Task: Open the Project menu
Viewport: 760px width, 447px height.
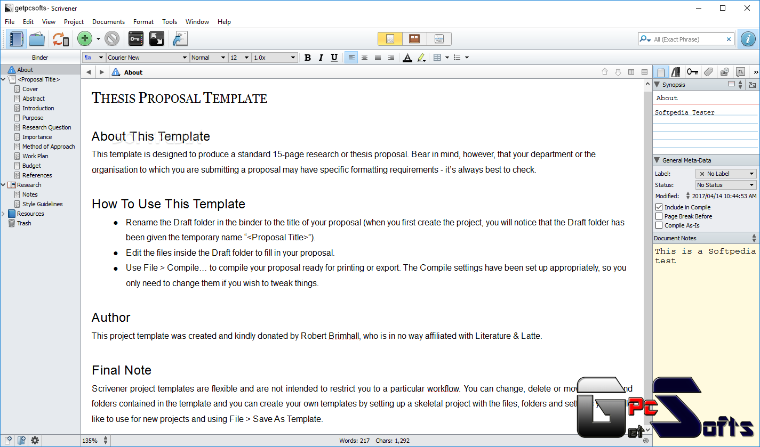Action: coord(74,22)
